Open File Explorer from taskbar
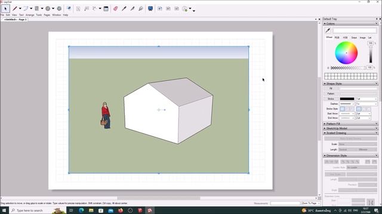This screenshot has width=382, height=214. click(91, 210)
